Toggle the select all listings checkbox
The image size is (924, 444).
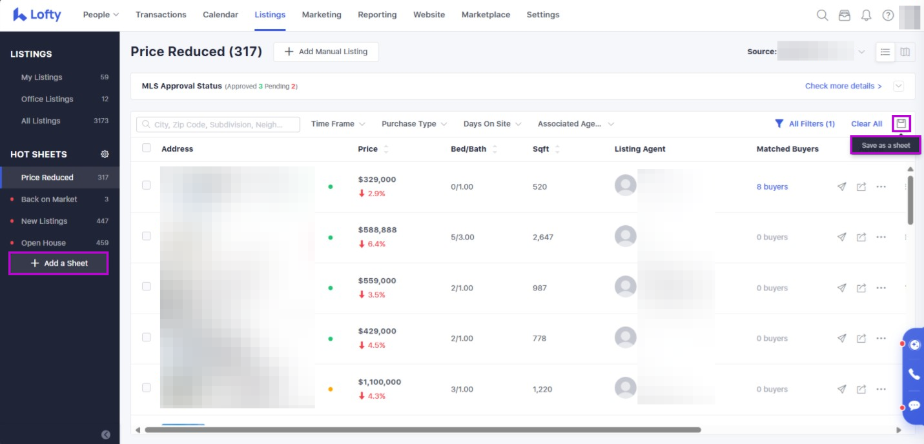coord(147,148)
